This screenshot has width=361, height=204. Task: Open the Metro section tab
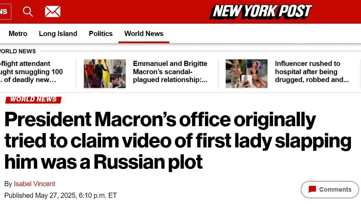18,34
